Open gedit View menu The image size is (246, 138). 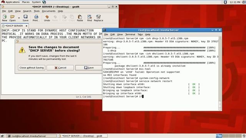click(x=18, y=11)
